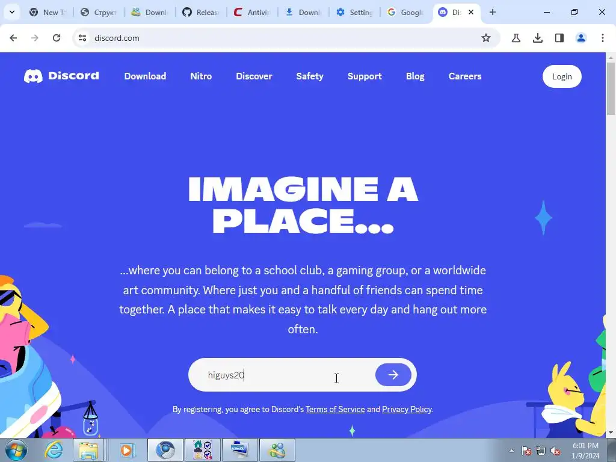Submit username with the arrow button
Screen dimensions: 616x462
click(393, 375)
